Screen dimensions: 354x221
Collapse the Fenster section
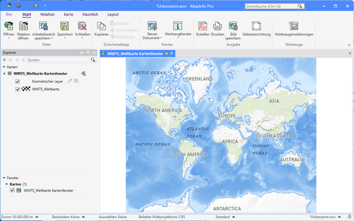pos(4,178)
